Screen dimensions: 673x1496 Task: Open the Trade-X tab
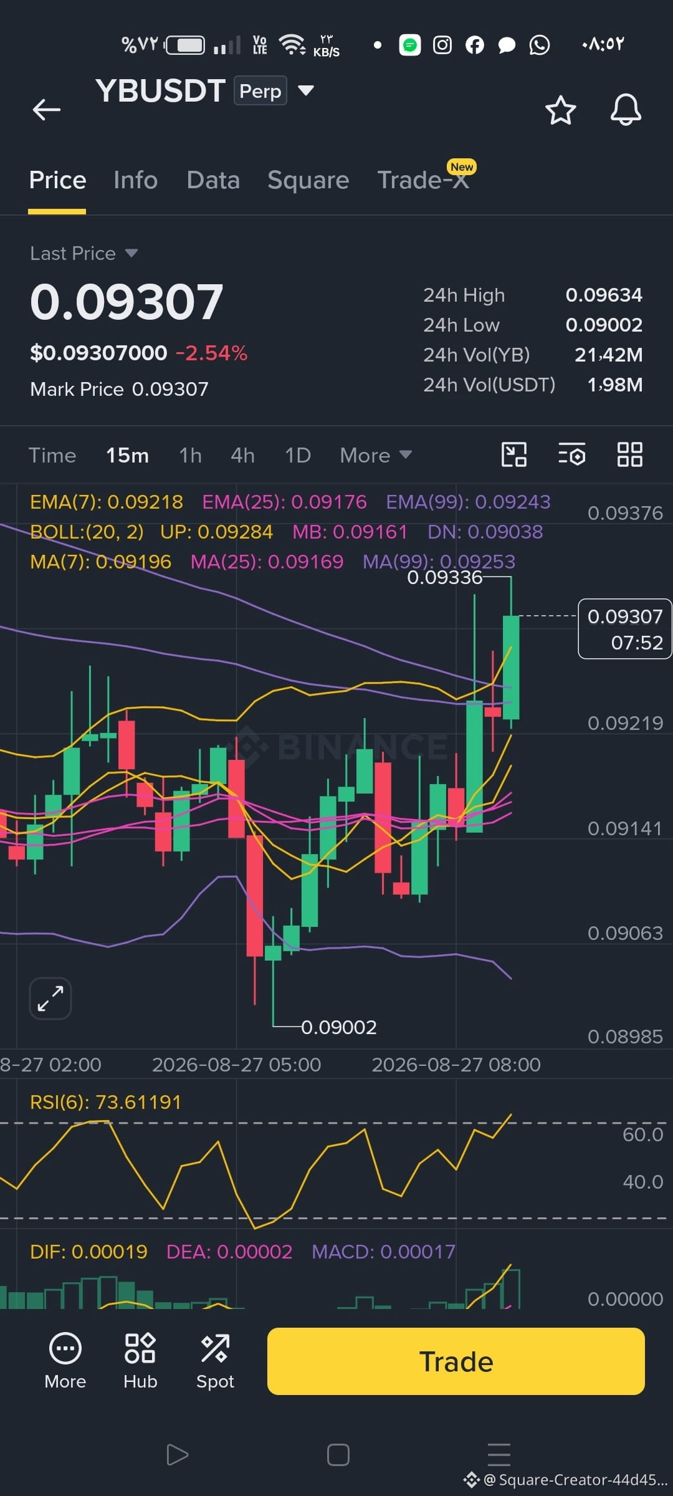(x=424, y=180)
